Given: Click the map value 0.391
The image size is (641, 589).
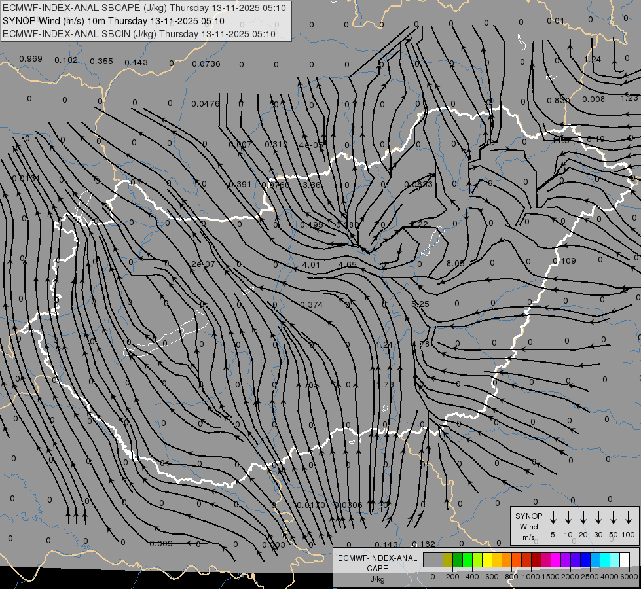Looking at the screenshot, I should [x=240, y=185].
